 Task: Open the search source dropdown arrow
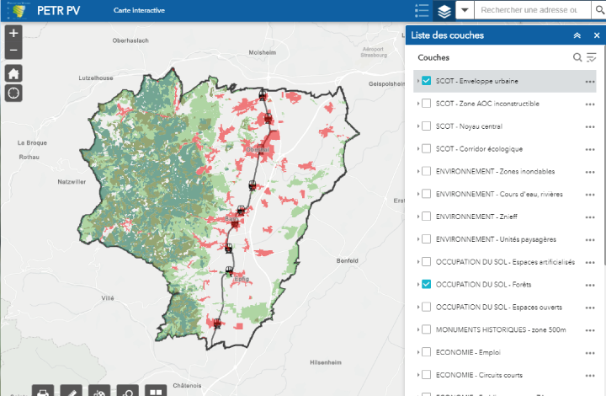point(465,10)
